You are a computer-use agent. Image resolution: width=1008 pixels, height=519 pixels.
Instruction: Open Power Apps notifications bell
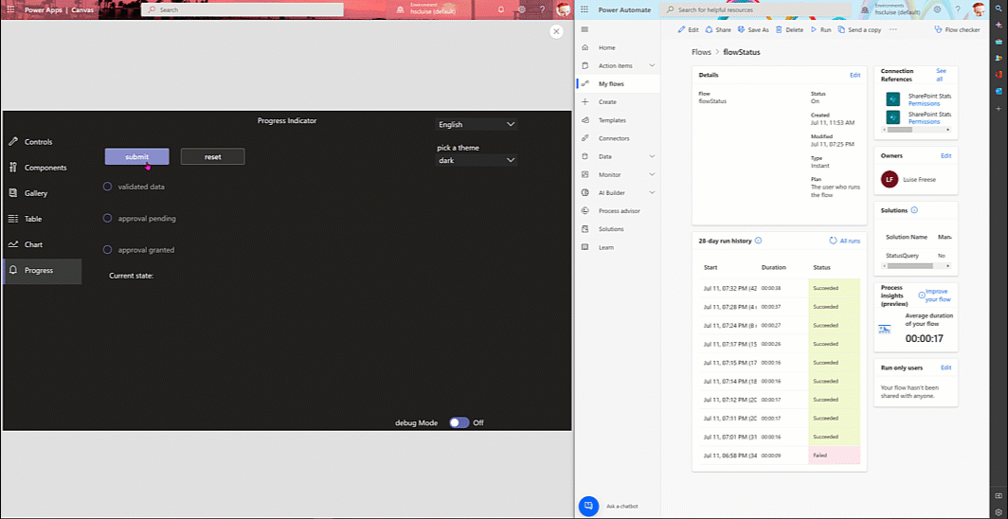(x=501, y=9)
